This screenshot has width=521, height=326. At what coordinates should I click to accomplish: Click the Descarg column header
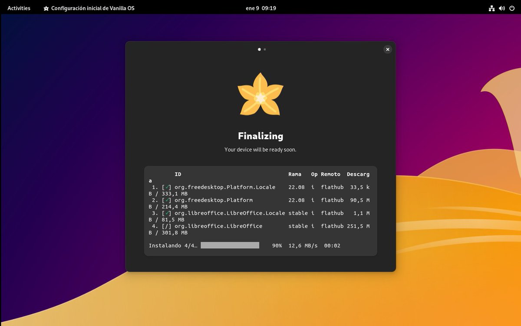(x=358, y=174)
